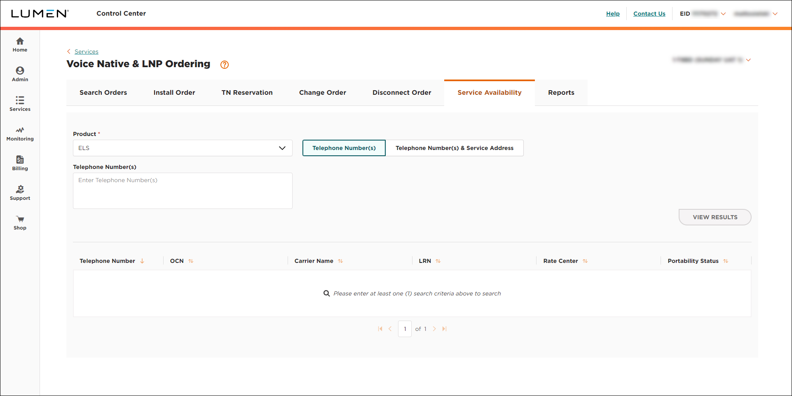Select Telephone Number(s) search mode

344,148
